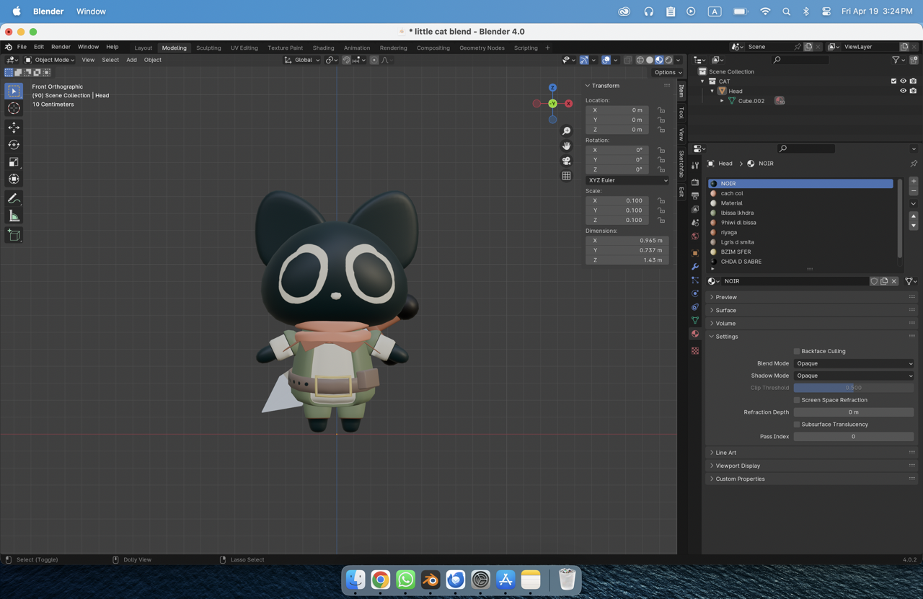The height and width of the screenshot is (599, 923).
Task: Open the Object Data properties green triangle tab
Action: tap(695, 320)
